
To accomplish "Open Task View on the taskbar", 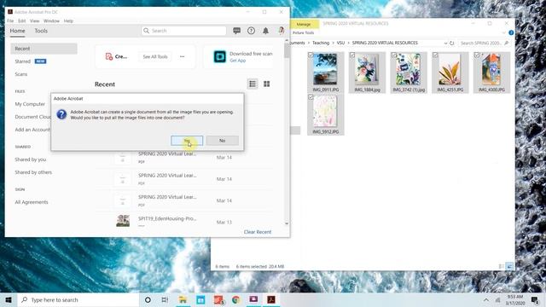I will click(x=165, y=299).
